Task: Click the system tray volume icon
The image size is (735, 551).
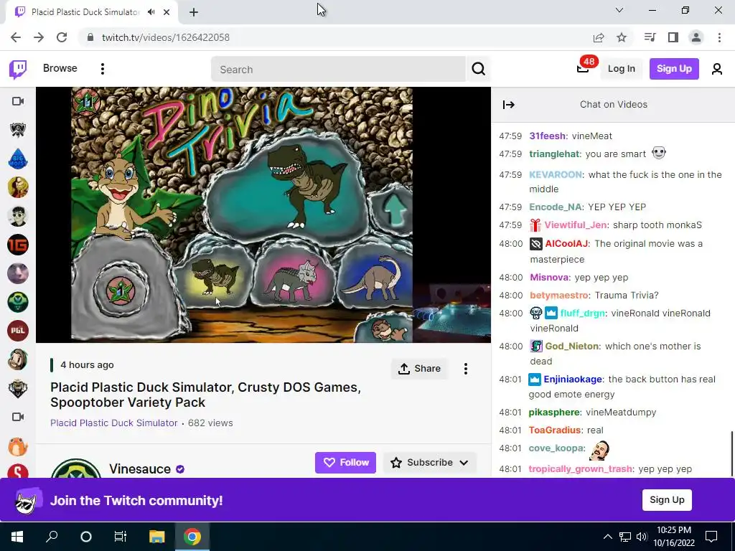Action: click(x=642, y=537)
